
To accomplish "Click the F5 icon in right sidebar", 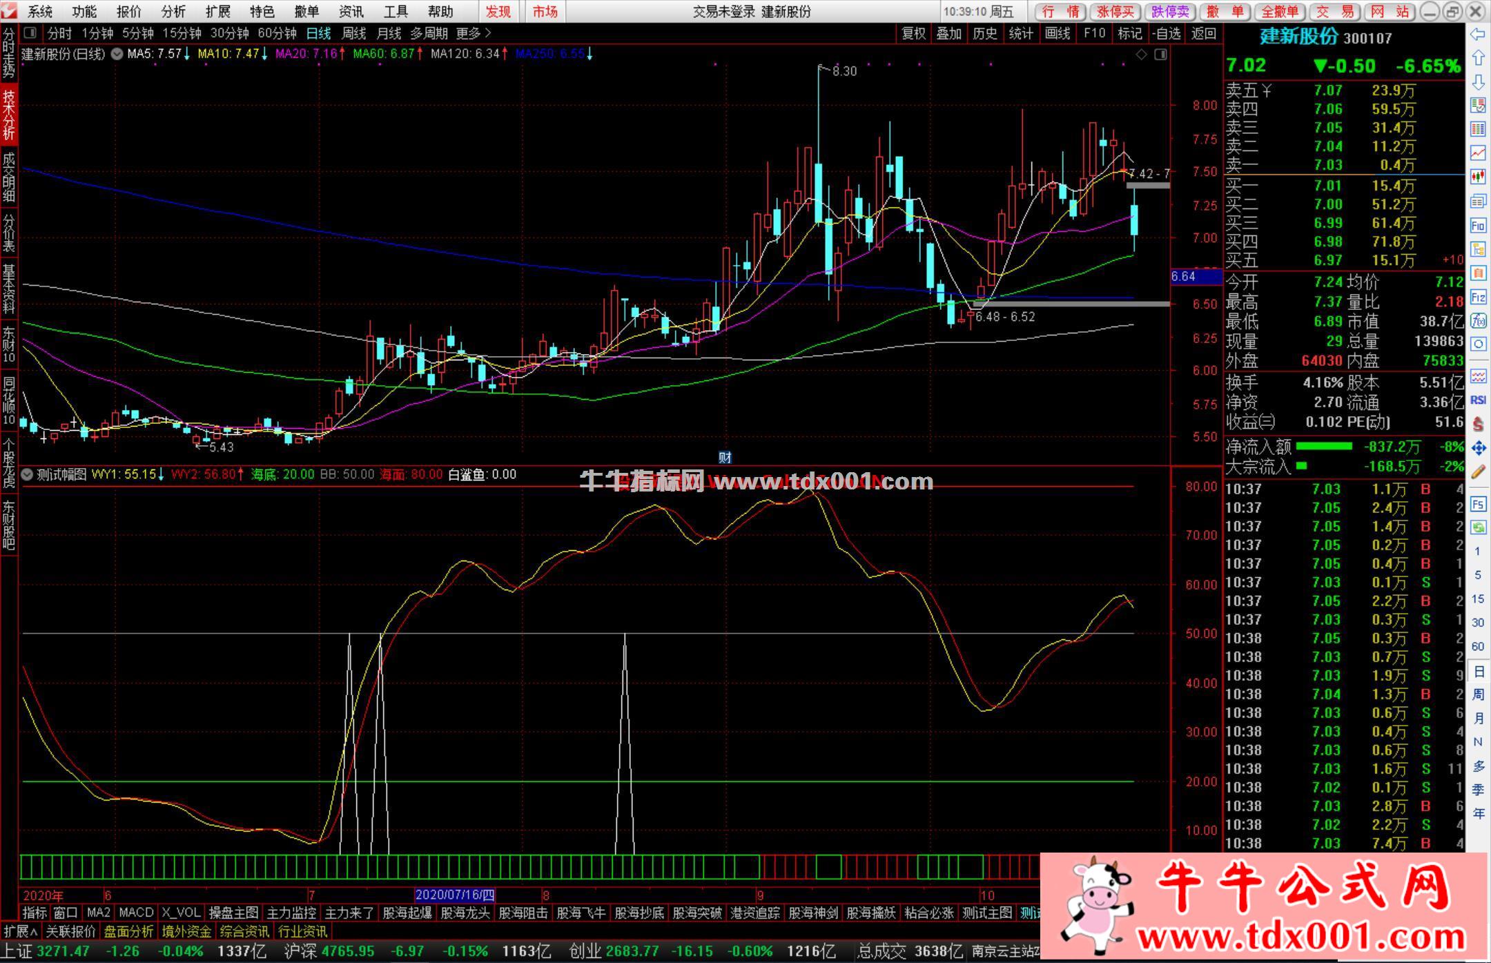I will [1478, 505].
